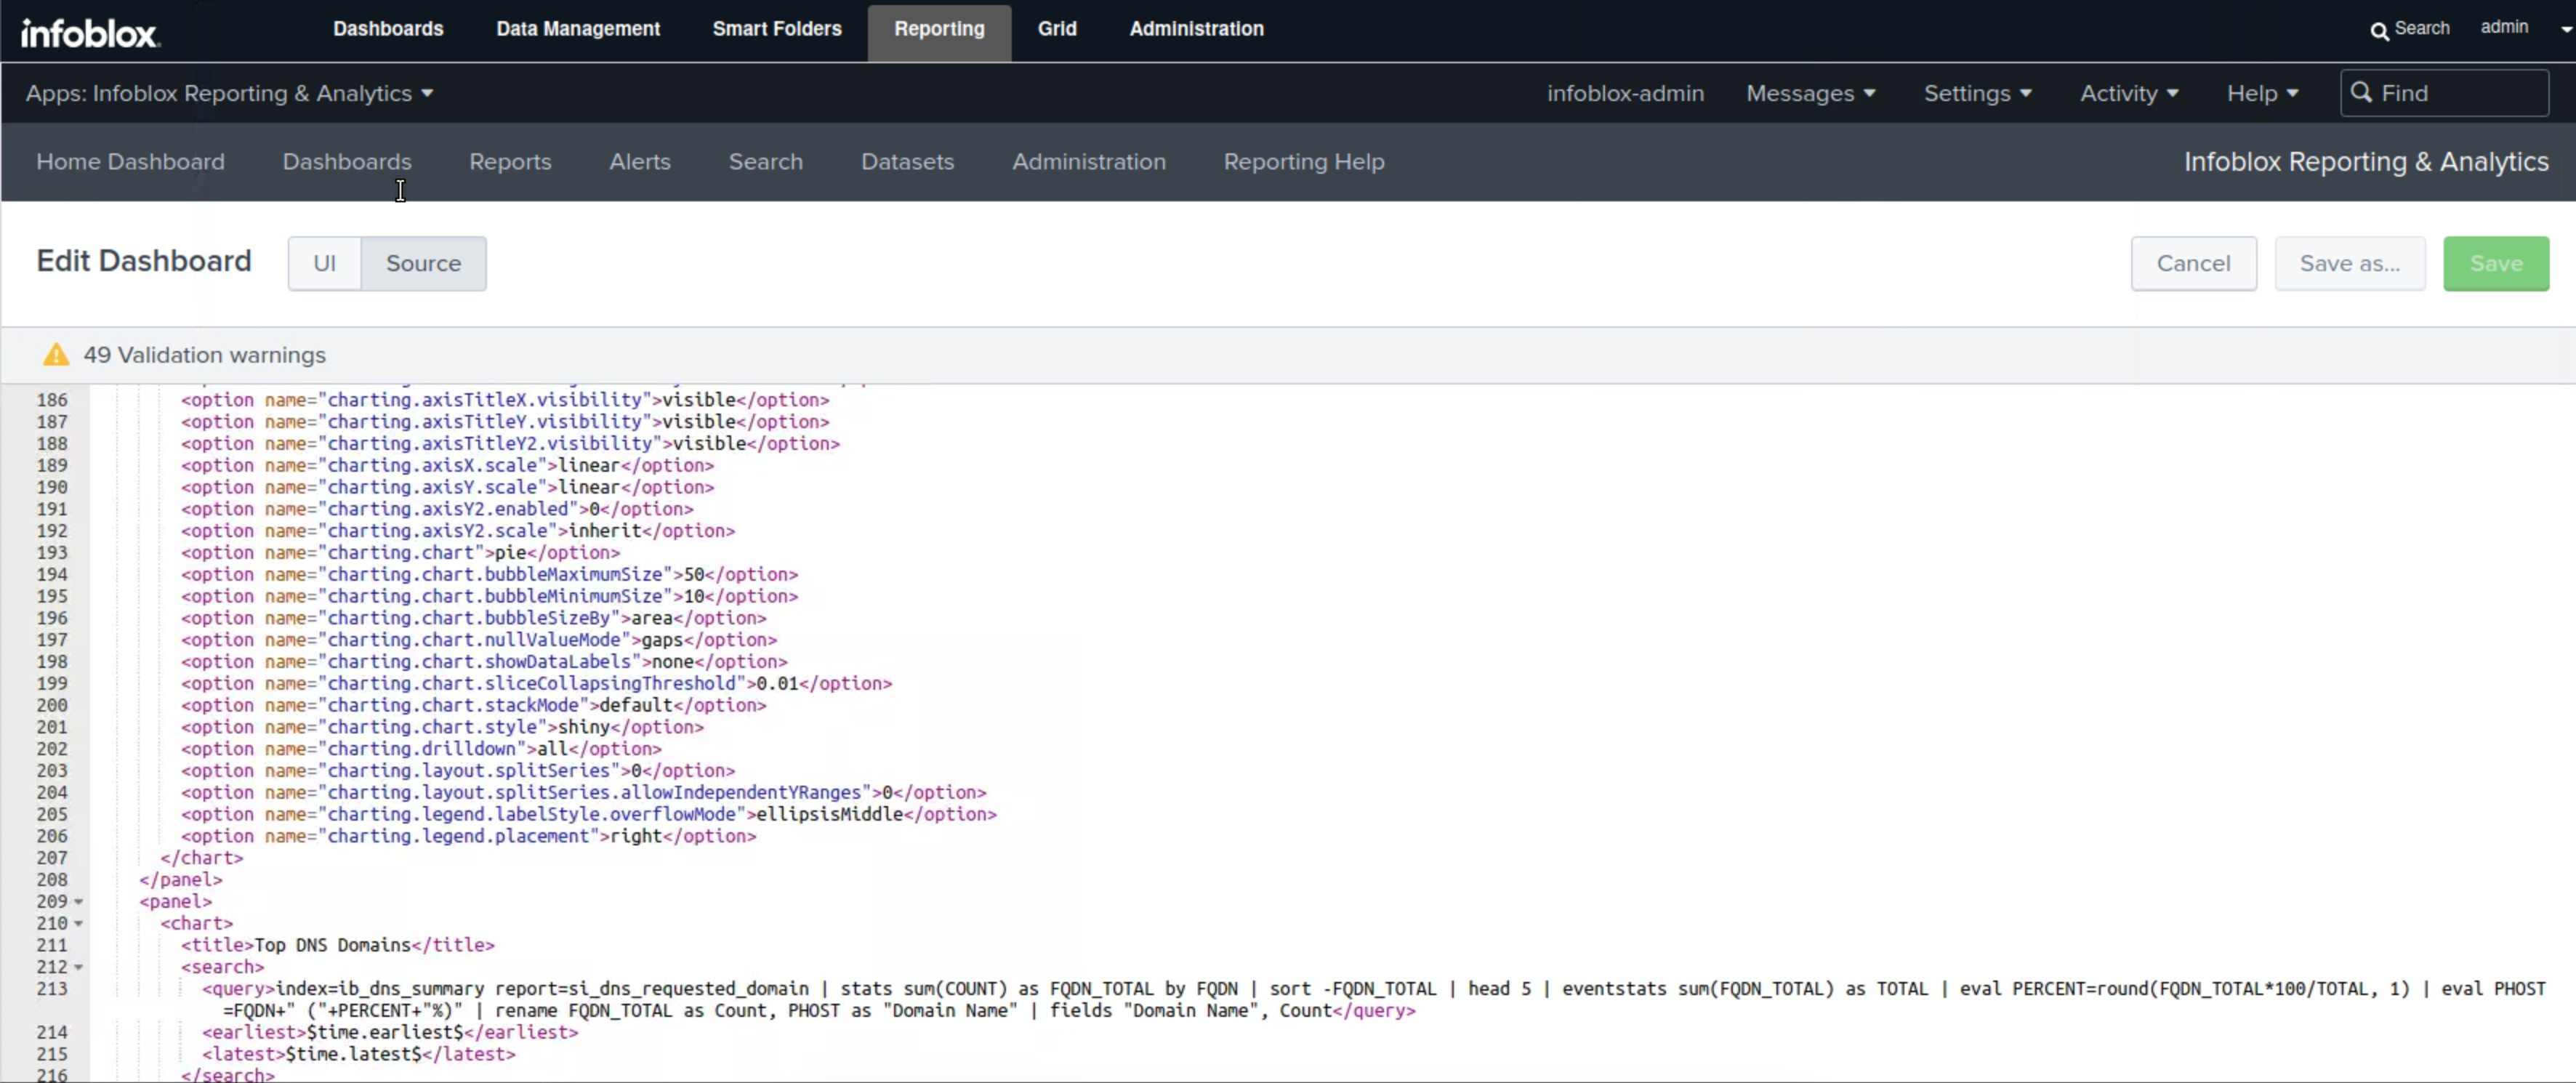Screen dimensions: 2576x1083
Task: Open the Activity dropdown
Action: [x=2129, y=93]
